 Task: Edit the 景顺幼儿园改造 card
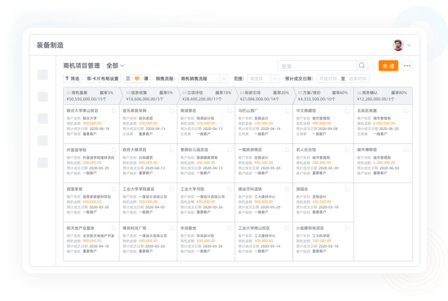(230, 150)
